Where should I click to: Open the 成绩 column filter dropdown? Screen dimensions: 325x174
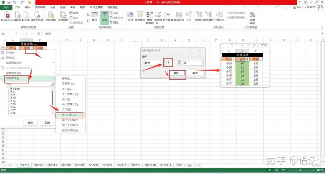31,48
